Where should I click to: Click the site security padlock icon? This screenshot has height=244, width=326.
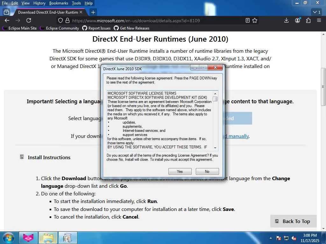pyautogui.click(x=67, y=21)
